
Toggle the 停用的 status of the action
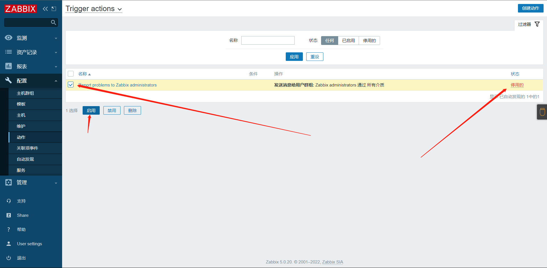[517, 85]
